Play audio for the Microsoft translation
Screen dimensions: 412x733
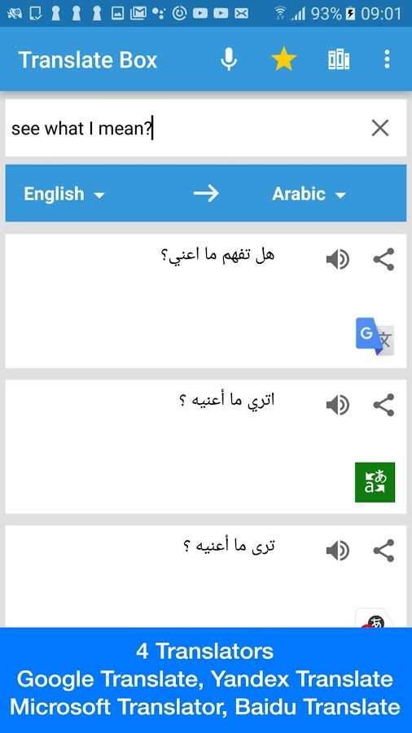(337, 405)
